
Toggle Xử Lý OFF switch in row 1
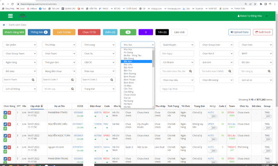213,117
